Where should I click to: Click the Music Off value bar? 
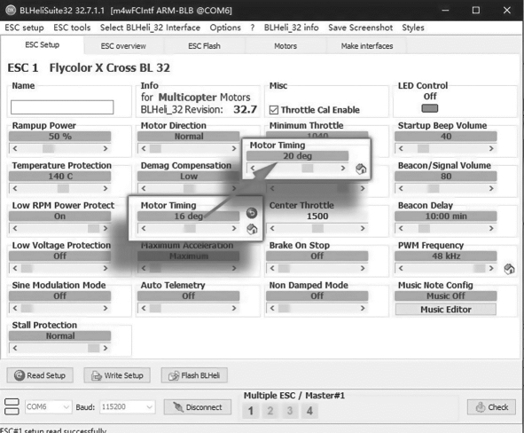(x=445, y=295)
